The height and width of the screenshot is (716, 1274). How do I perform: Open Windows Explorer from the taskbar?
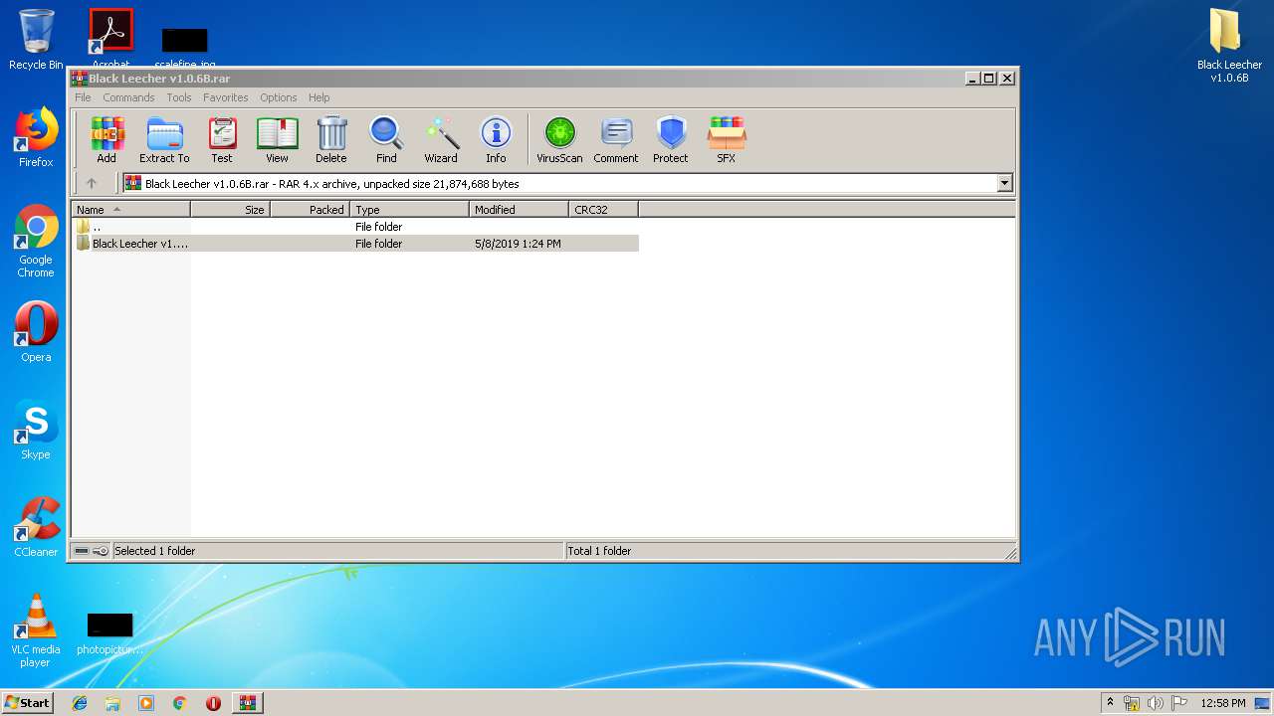tap(112, 703)
